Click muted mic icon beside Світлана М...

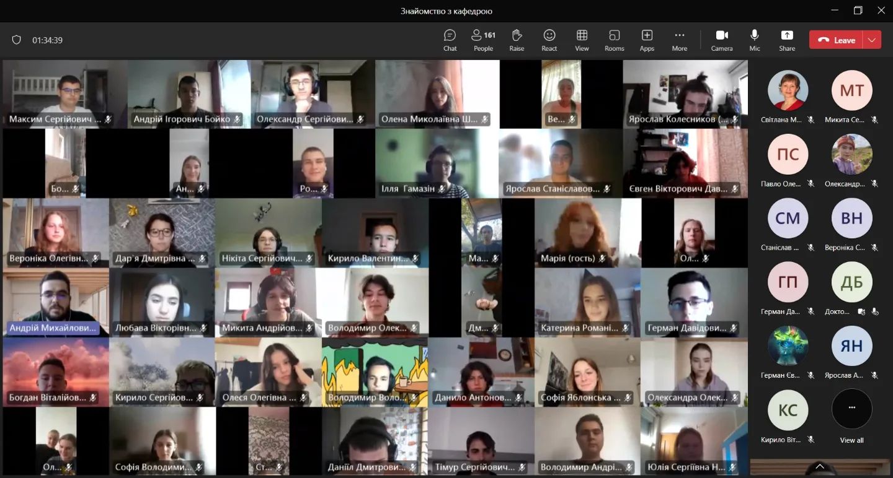point(811,120)
